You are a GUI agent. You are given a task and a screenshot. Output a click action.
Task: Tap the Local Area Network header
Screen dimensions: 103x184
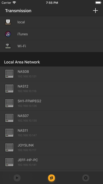[x=22, y=62]
